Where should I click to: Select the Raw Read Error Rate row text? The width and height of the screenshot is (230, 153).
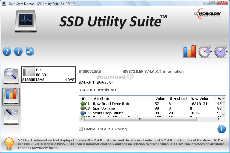click(112, 104)
